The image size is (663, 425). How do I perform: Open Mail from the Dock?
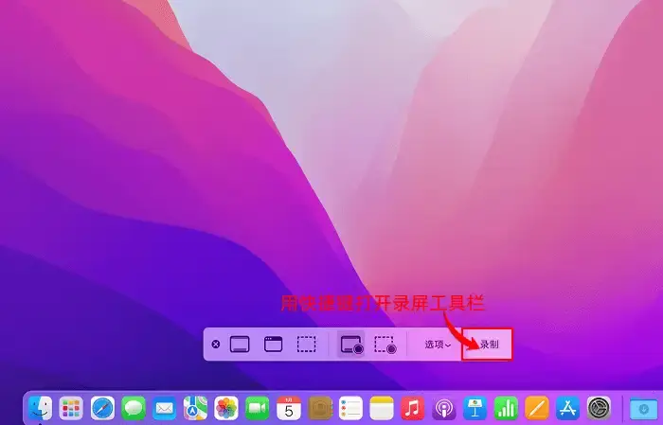(x=164, y=409)
